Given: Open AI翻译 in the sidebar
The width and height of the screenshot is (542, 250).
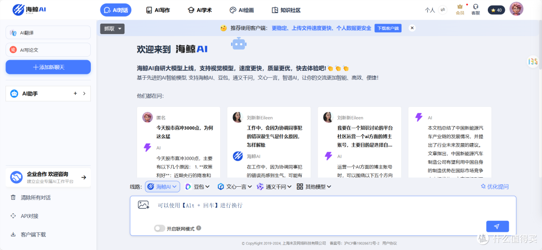Looking at the screenshot, I should click(48, 33).
